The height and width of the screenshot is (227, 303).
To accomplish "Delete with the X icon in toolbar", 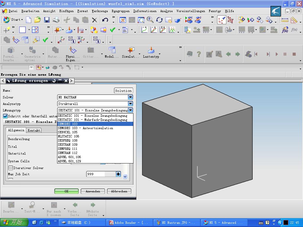I will pos(94,20).
